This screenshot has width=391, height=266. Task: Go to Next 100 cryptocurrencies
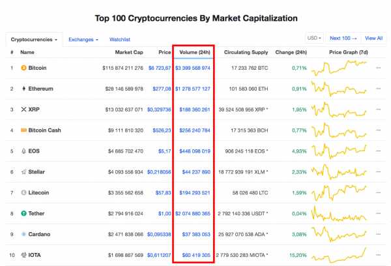click(343, 38)
